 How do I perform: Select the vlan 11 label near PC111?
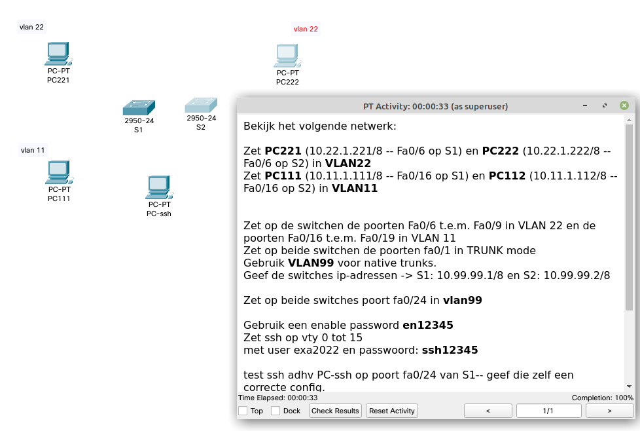[32, 150]
